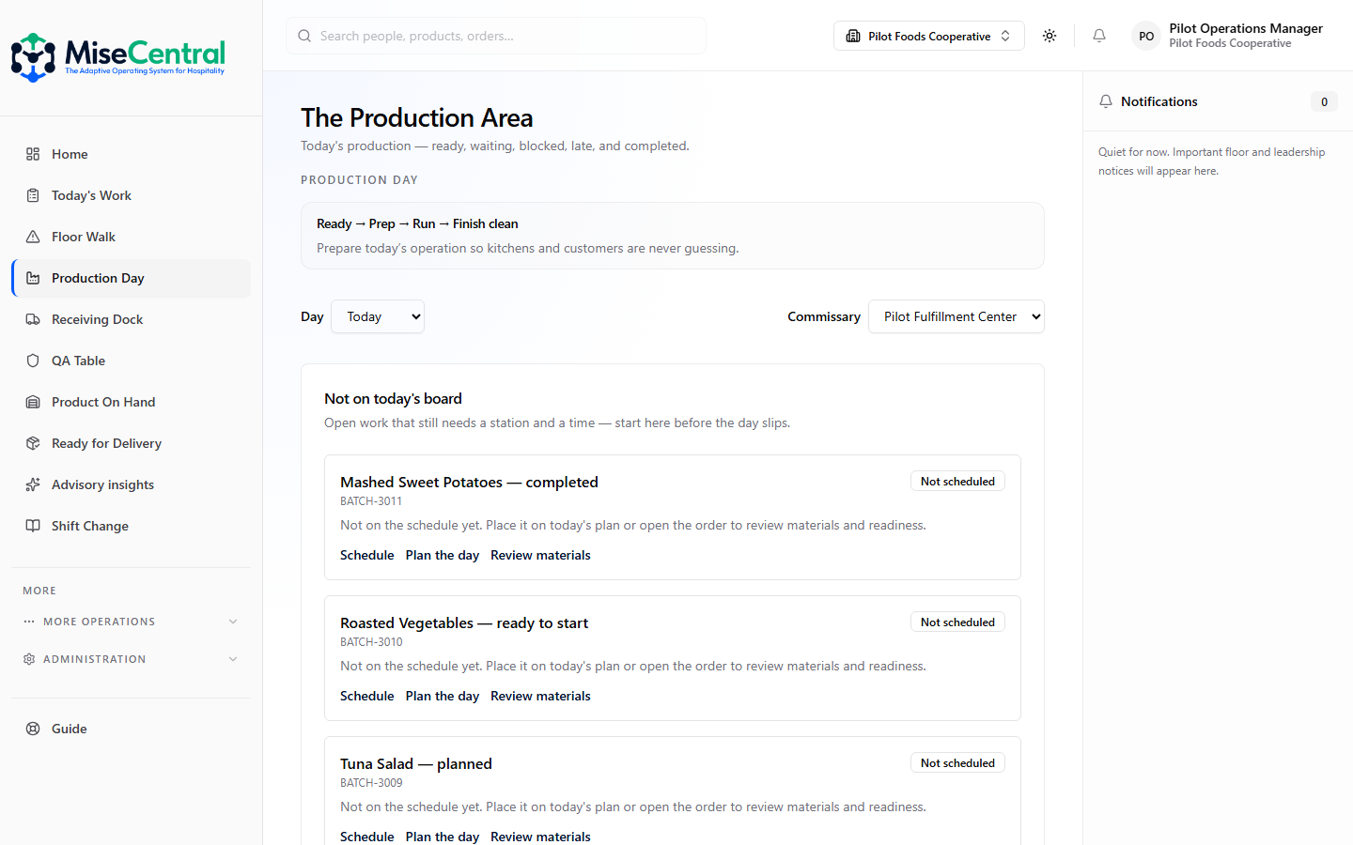1353x845 pixels.
Task: Open Advisory insights
Action: click(x=132, y=484)
